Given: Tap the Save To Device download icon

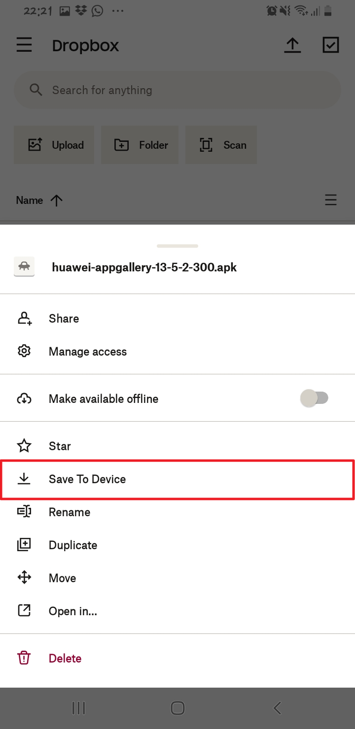Looking at the screenshot, I should (x=24, y=479).
